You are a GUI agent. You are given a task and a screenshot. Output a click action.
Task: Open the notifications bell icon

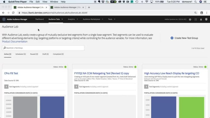tap(201, 19)
